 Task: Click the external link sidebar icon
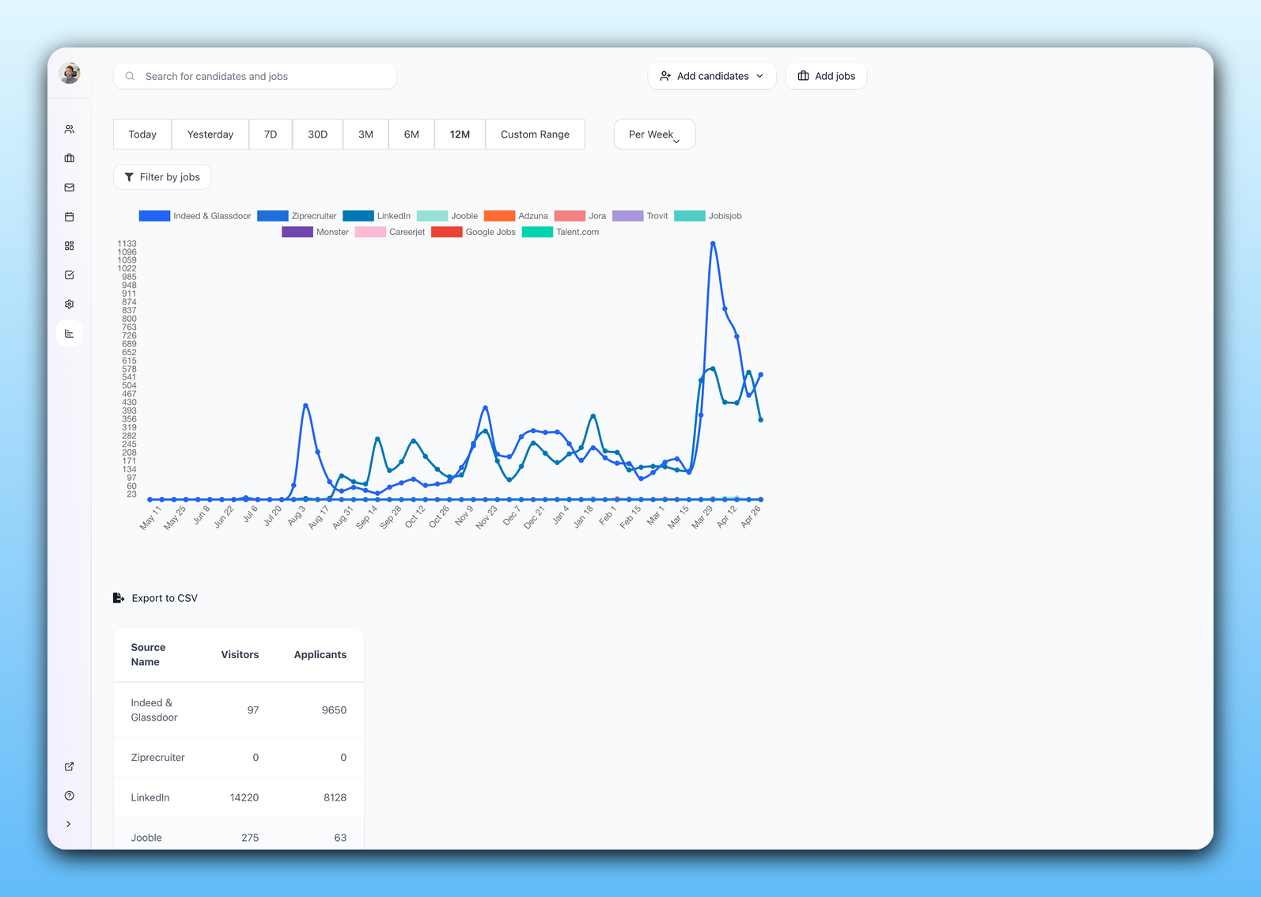click(70, 766)
